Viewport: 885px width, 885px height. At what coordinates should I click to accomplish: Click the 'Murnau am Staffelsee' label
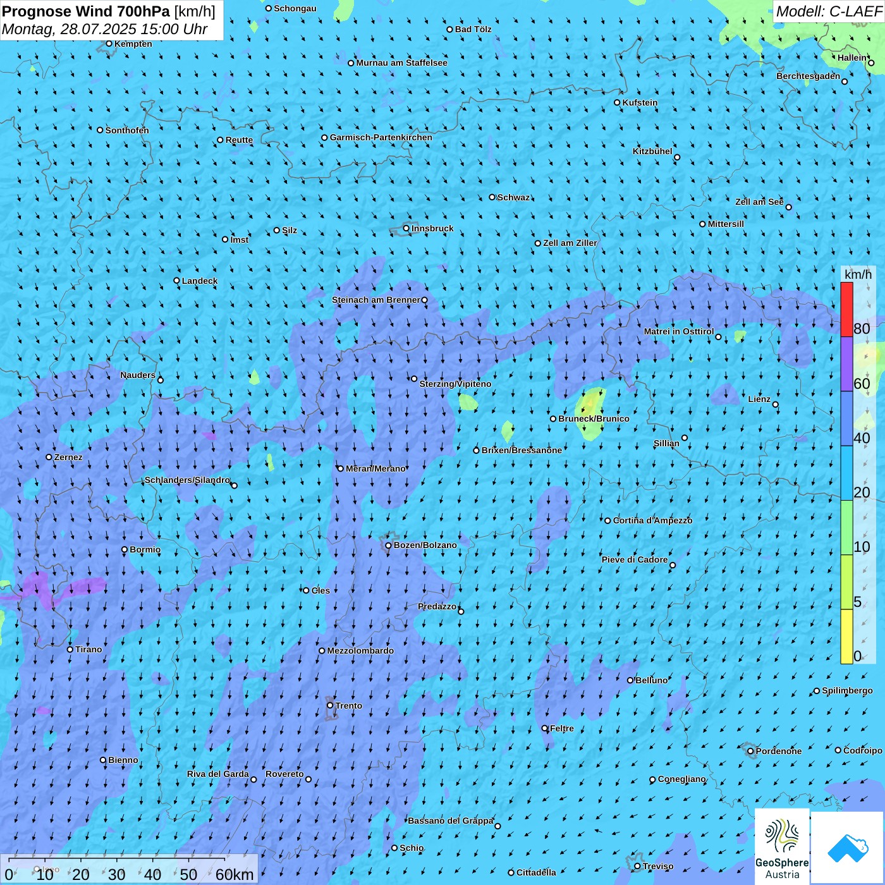(x=402, y=63)
